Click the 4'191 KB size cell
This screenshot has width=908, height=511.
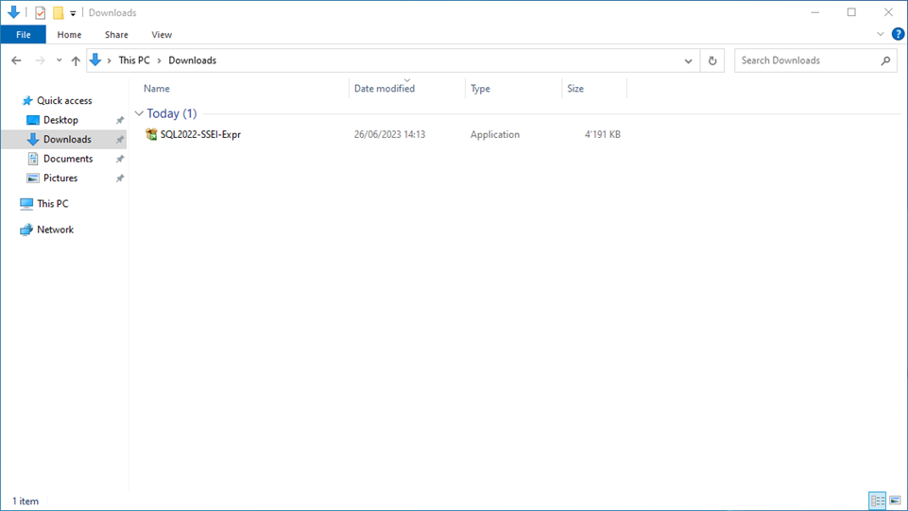click(x=602, y=134)
